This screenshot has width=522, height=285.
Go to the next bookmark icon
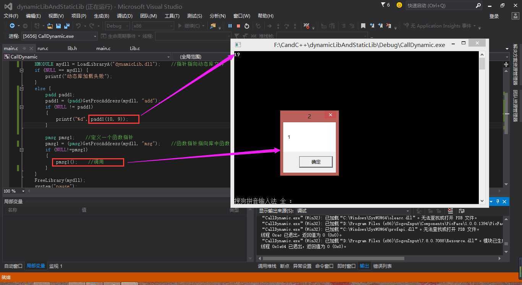[380, 26]
